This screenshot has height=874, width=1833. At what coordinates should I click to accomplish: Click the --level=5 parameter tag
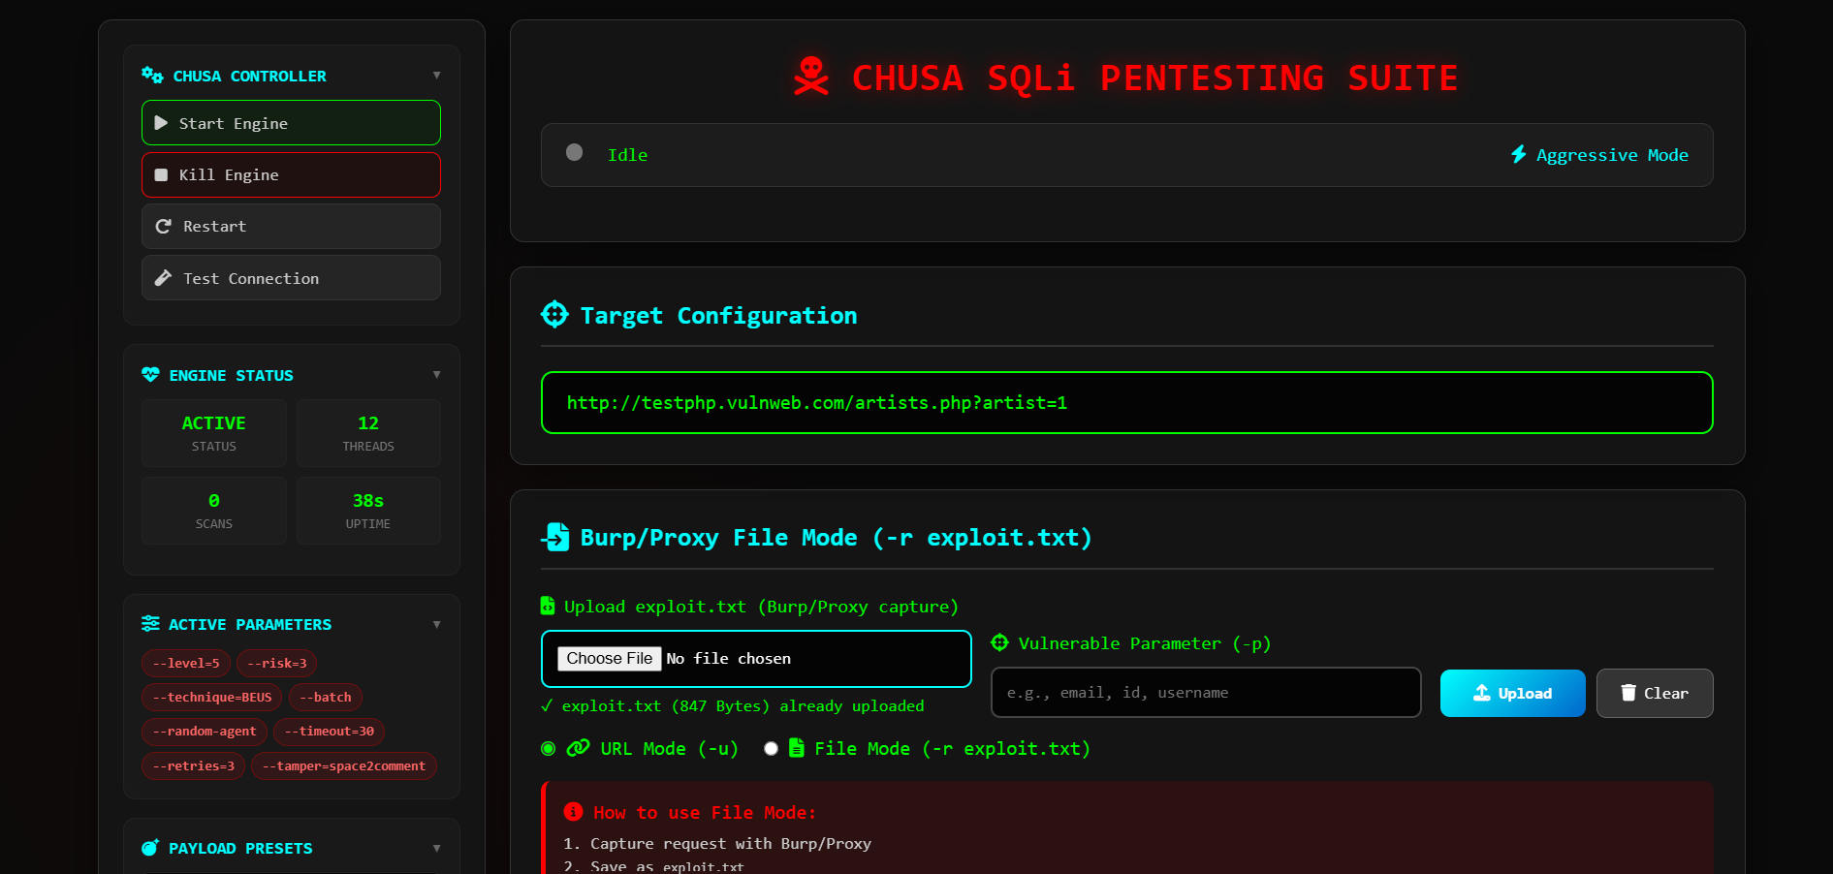click(186, 663)
